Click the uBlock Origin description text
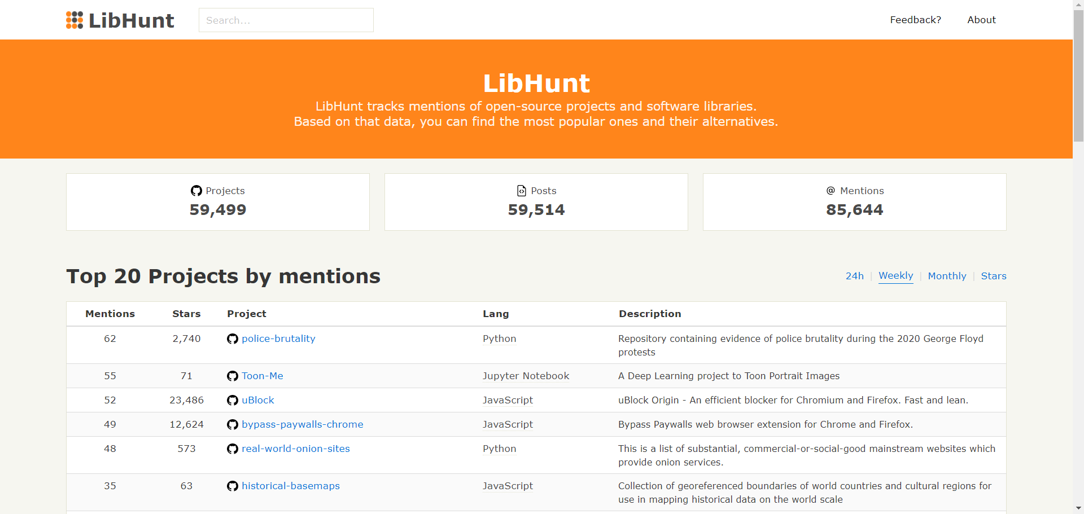The height and width of the screenshot is (514, 1084). (793, 400)
